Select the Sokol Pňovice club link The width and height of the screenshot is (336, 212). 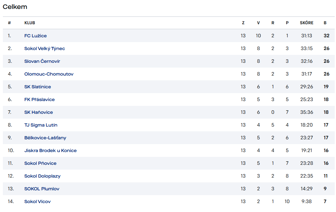pyautogui.click(x=40, y=163)
